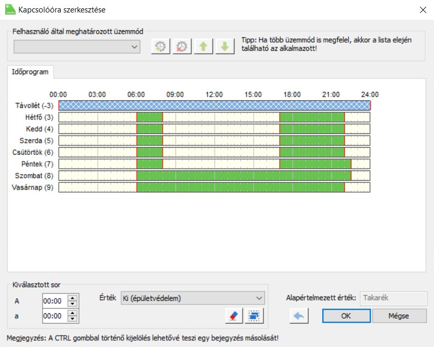Viewport: 434px width, 347px height.
Task: Increase the 'A' start time spinner
Action: 73,298
